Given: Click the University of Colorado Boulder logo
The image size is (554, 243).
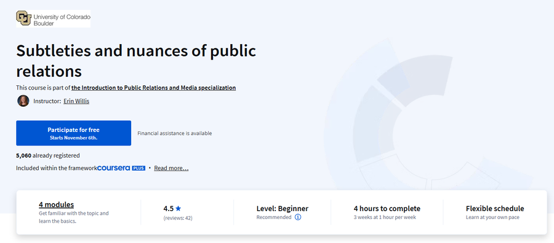Looking at the screenshot, I should coord(53,18).
